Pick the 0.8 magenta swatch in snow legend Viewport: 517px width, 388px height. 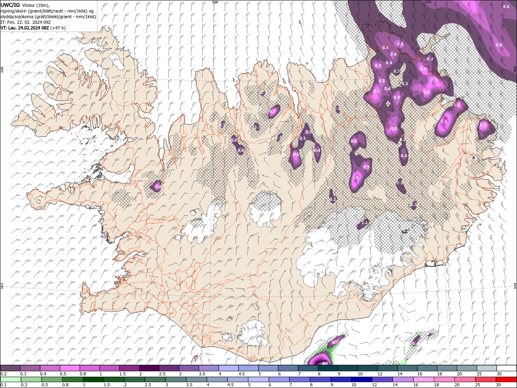tap(90, 368)
